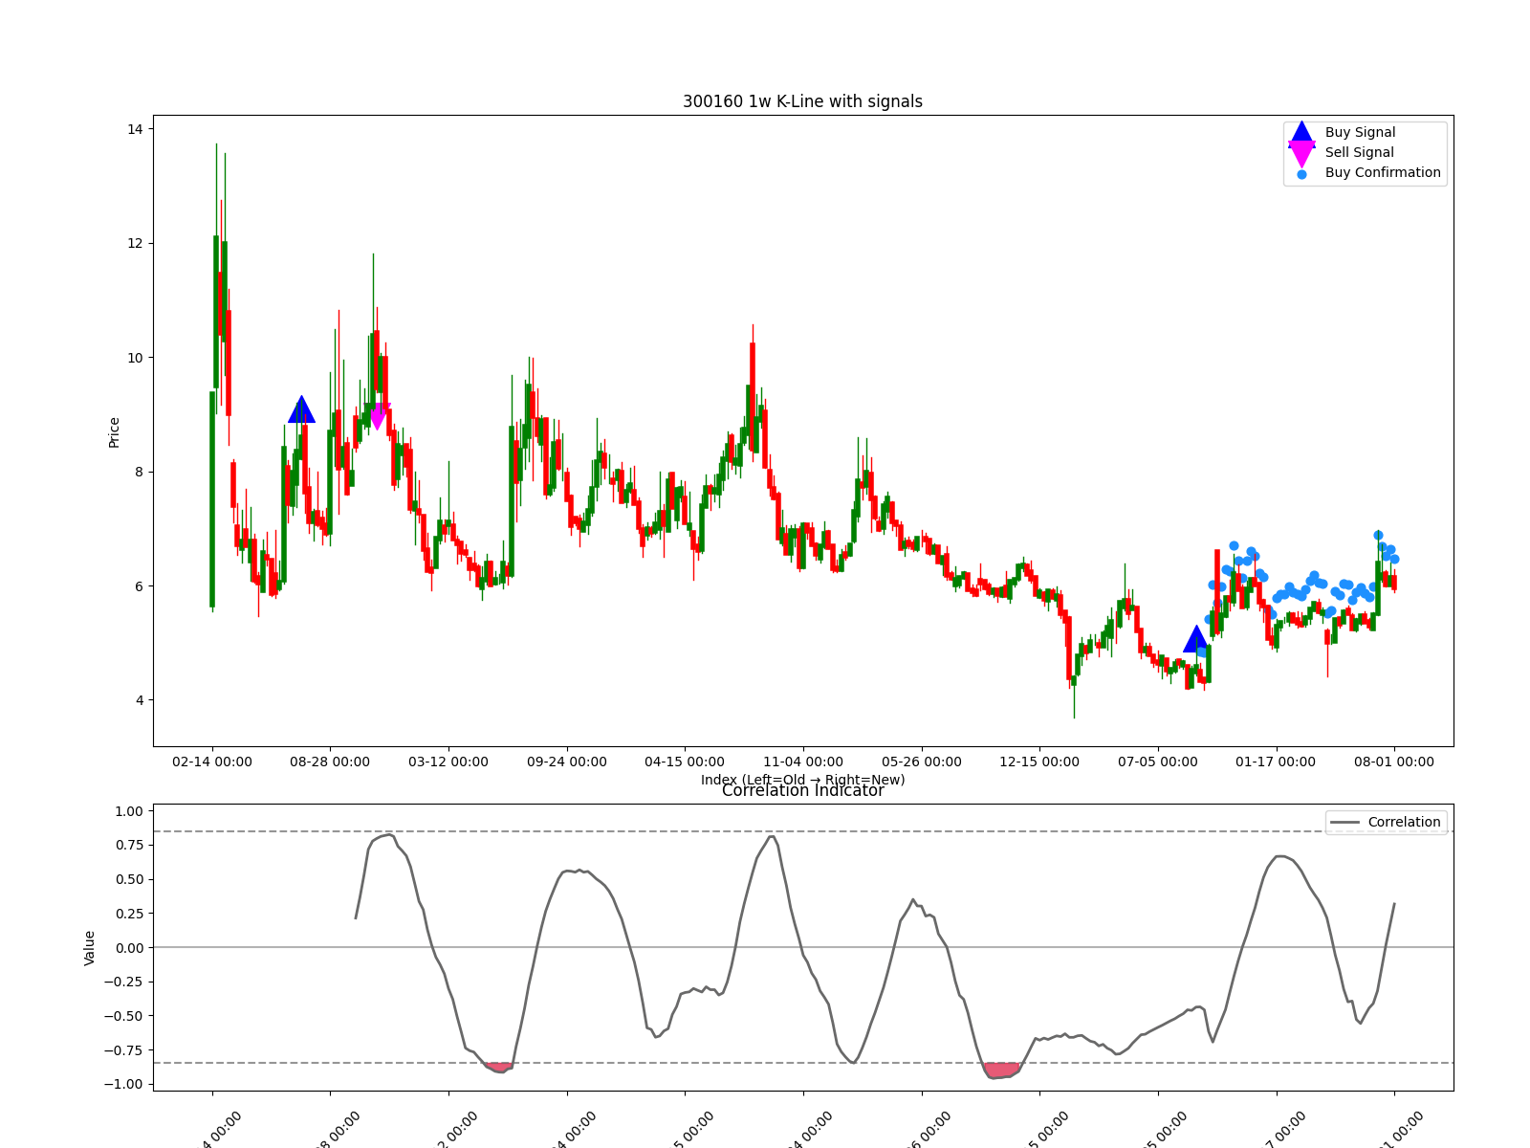Click the correlation tick label 0.00

[129, 948]
